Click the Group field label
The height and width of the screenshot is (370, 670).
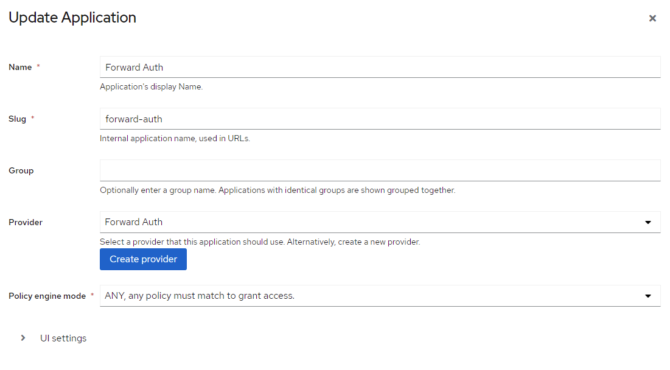pos(21,170)
